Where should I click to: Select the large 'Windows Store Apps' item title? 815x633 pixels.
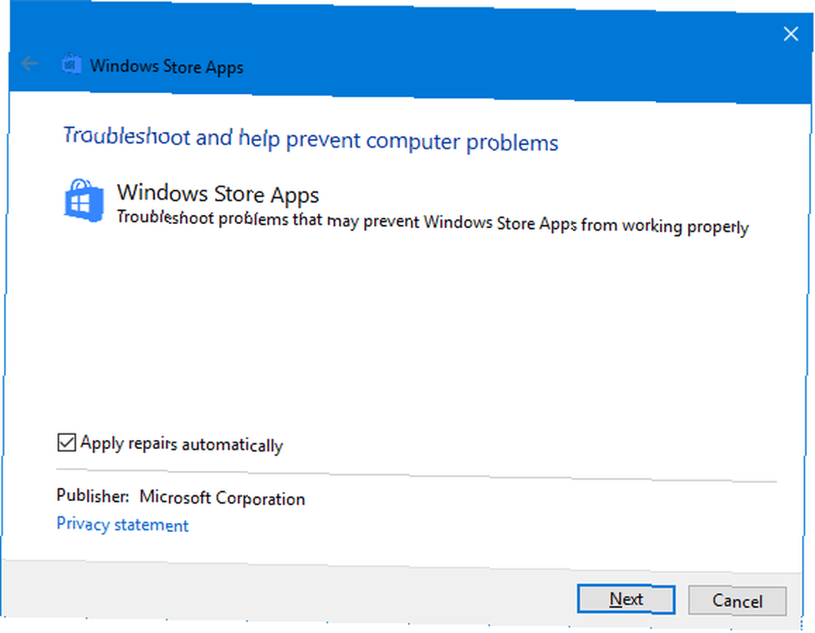[218, 194]
